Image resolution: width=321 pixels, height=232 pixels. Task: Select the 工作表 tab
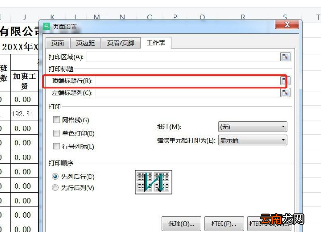point(156,43)
